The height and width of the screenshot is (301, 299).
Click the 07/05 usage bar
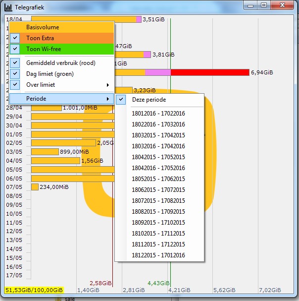click(35, 187)
